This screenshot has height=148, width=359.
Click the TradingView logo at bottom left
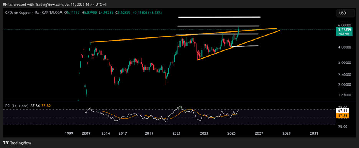tap(17, 143)
